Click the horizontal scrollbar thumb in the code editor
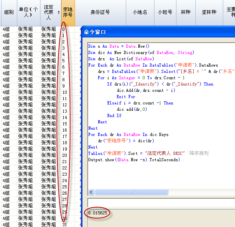Image resolution: width=235 pixels, height=227 pixels. (131, 192)
